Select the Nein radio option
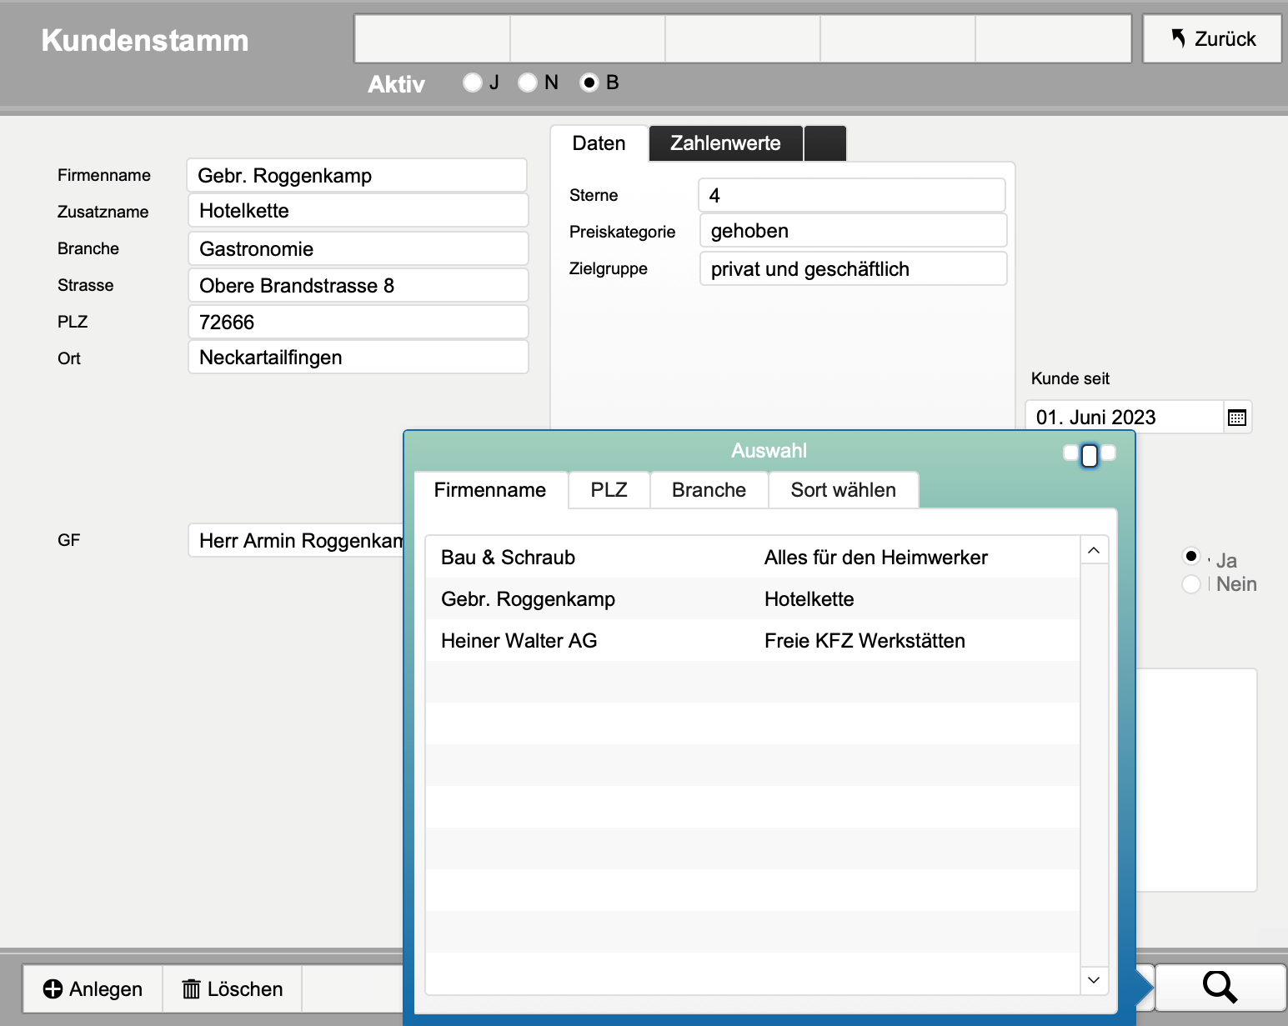This screenshot has width=1288, height=1026. coord(1191,584)
